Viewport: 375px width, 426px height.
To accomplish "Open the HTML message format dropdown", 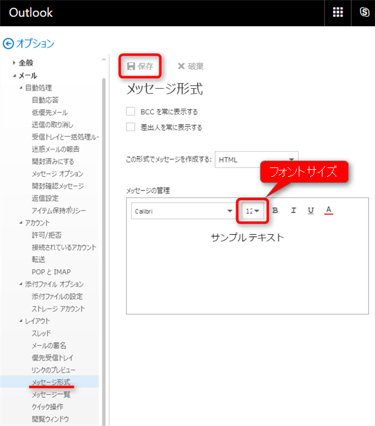I will [256, 159].
